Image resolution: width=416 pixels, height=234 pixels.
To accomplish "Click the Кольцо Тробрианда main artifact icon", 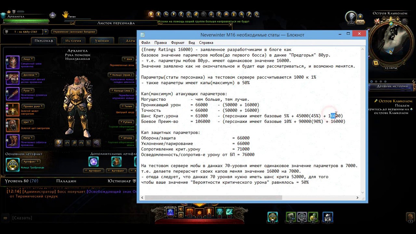I will 13,164.
